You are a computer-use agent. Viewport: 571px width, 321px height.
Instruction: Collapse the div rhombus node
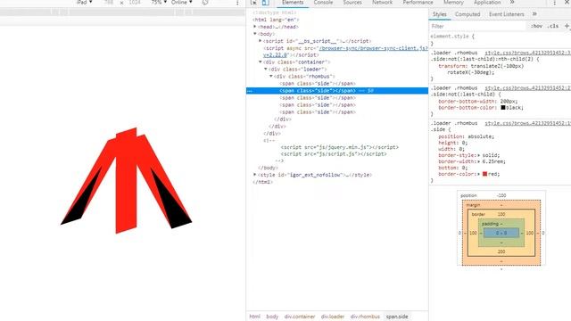[x=271, y=76]
